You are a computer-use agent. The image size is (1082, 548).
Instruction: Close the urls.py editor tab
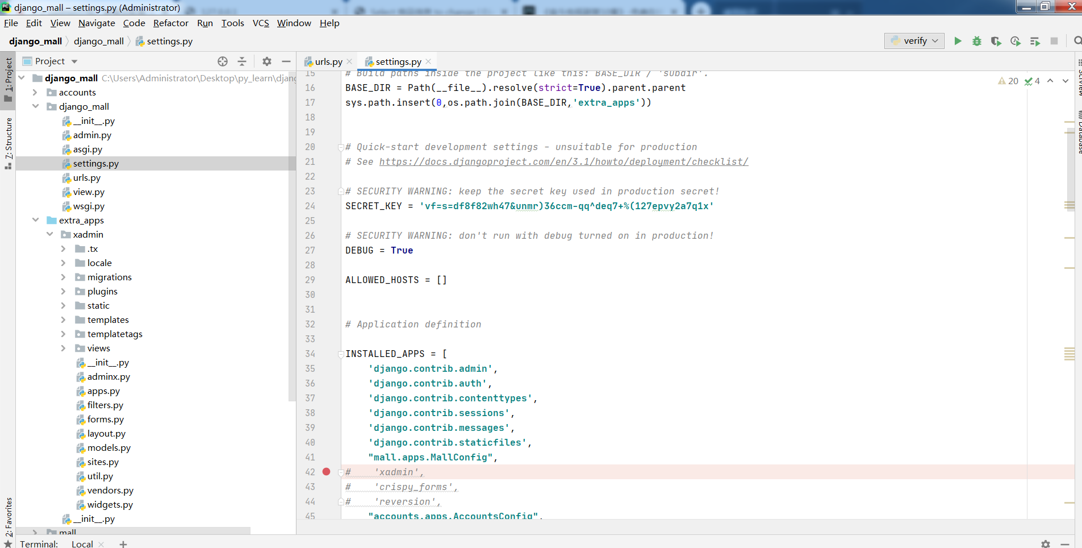(349, 61)
